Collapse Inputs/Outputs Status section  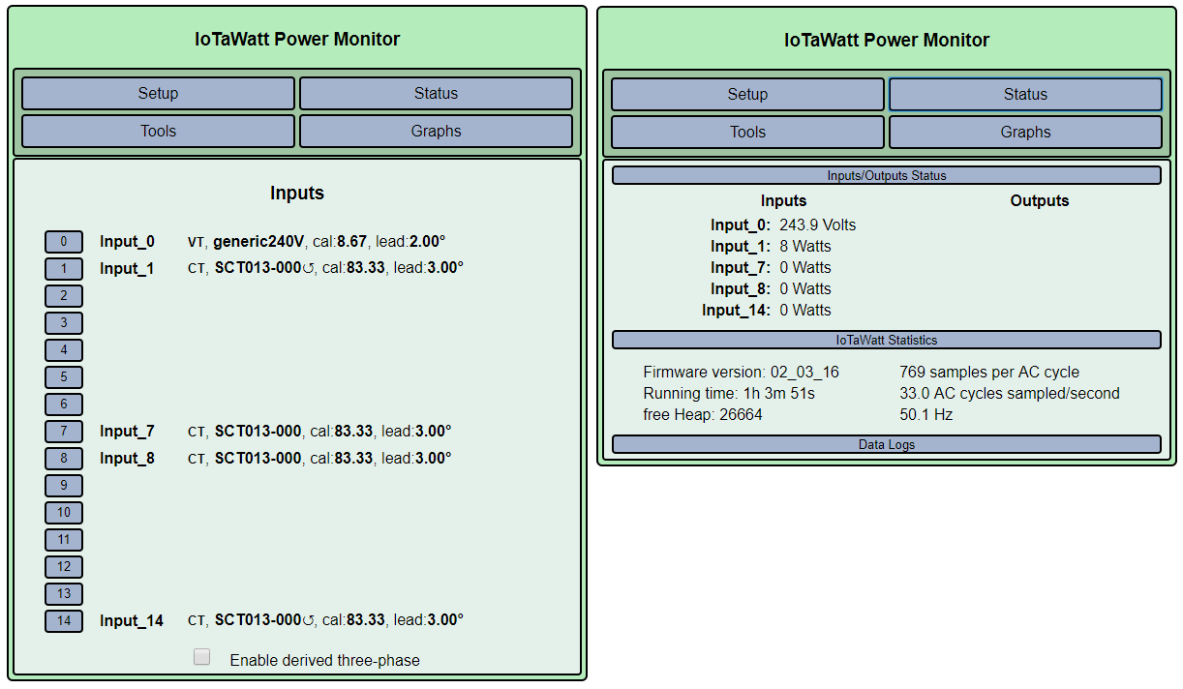pyautogui.click(x=887, y=175)
